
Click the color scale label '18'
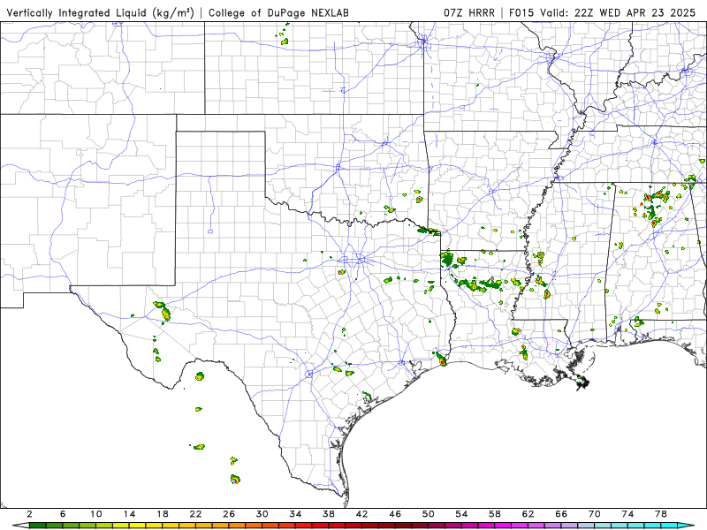point(163,514)
